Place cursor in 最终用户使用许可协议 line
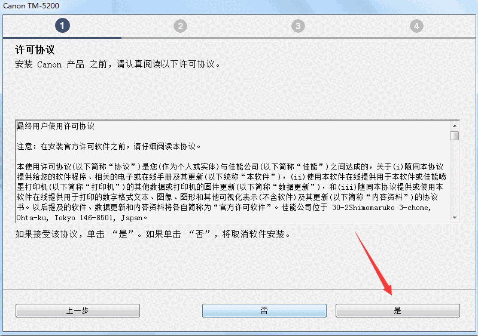The height and width of the screenshot is (336, 478). [x=56, y=126]
